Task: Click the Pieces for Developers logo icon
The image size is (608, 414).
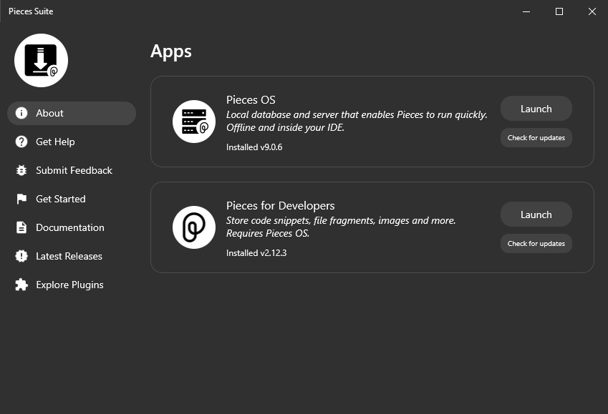Action: [194, 227]
